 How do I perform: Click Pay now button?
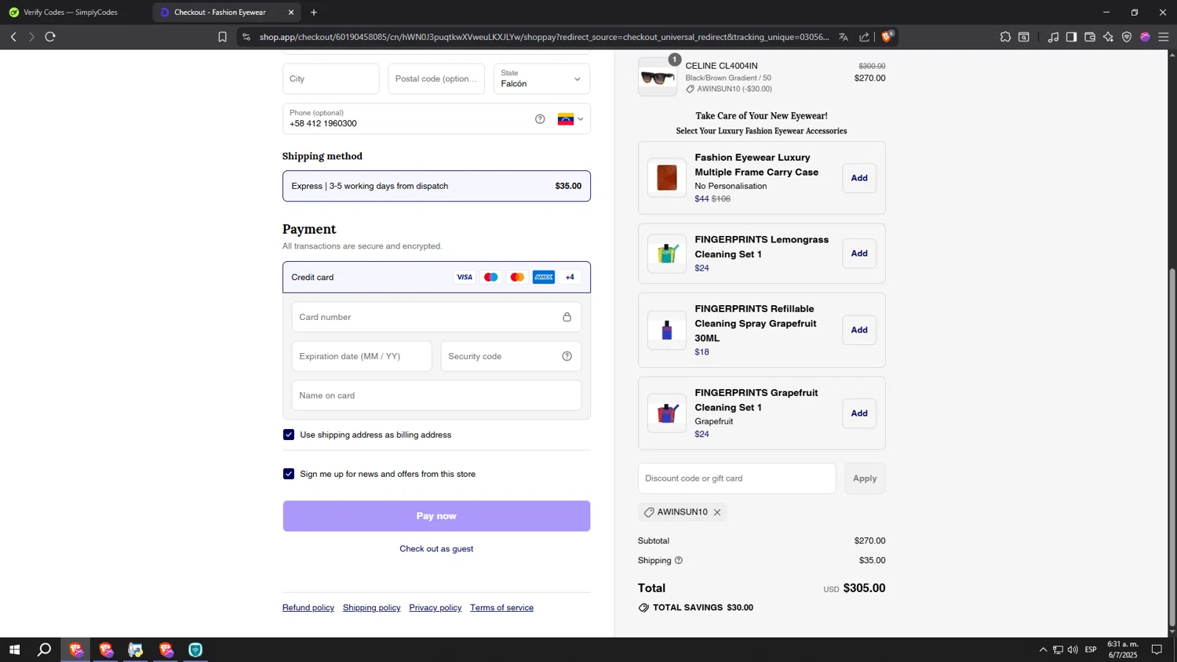[436, 516]
